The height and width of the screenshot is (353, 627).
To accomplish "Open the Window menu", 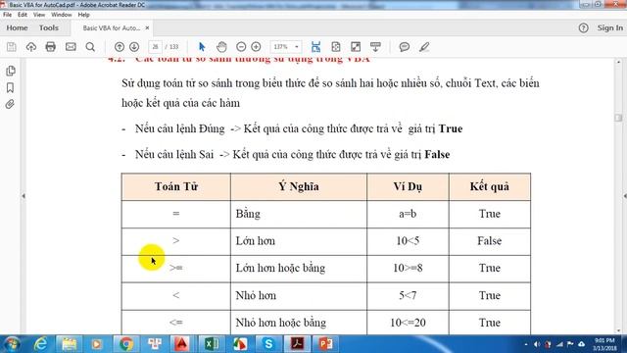I will 61,15.
